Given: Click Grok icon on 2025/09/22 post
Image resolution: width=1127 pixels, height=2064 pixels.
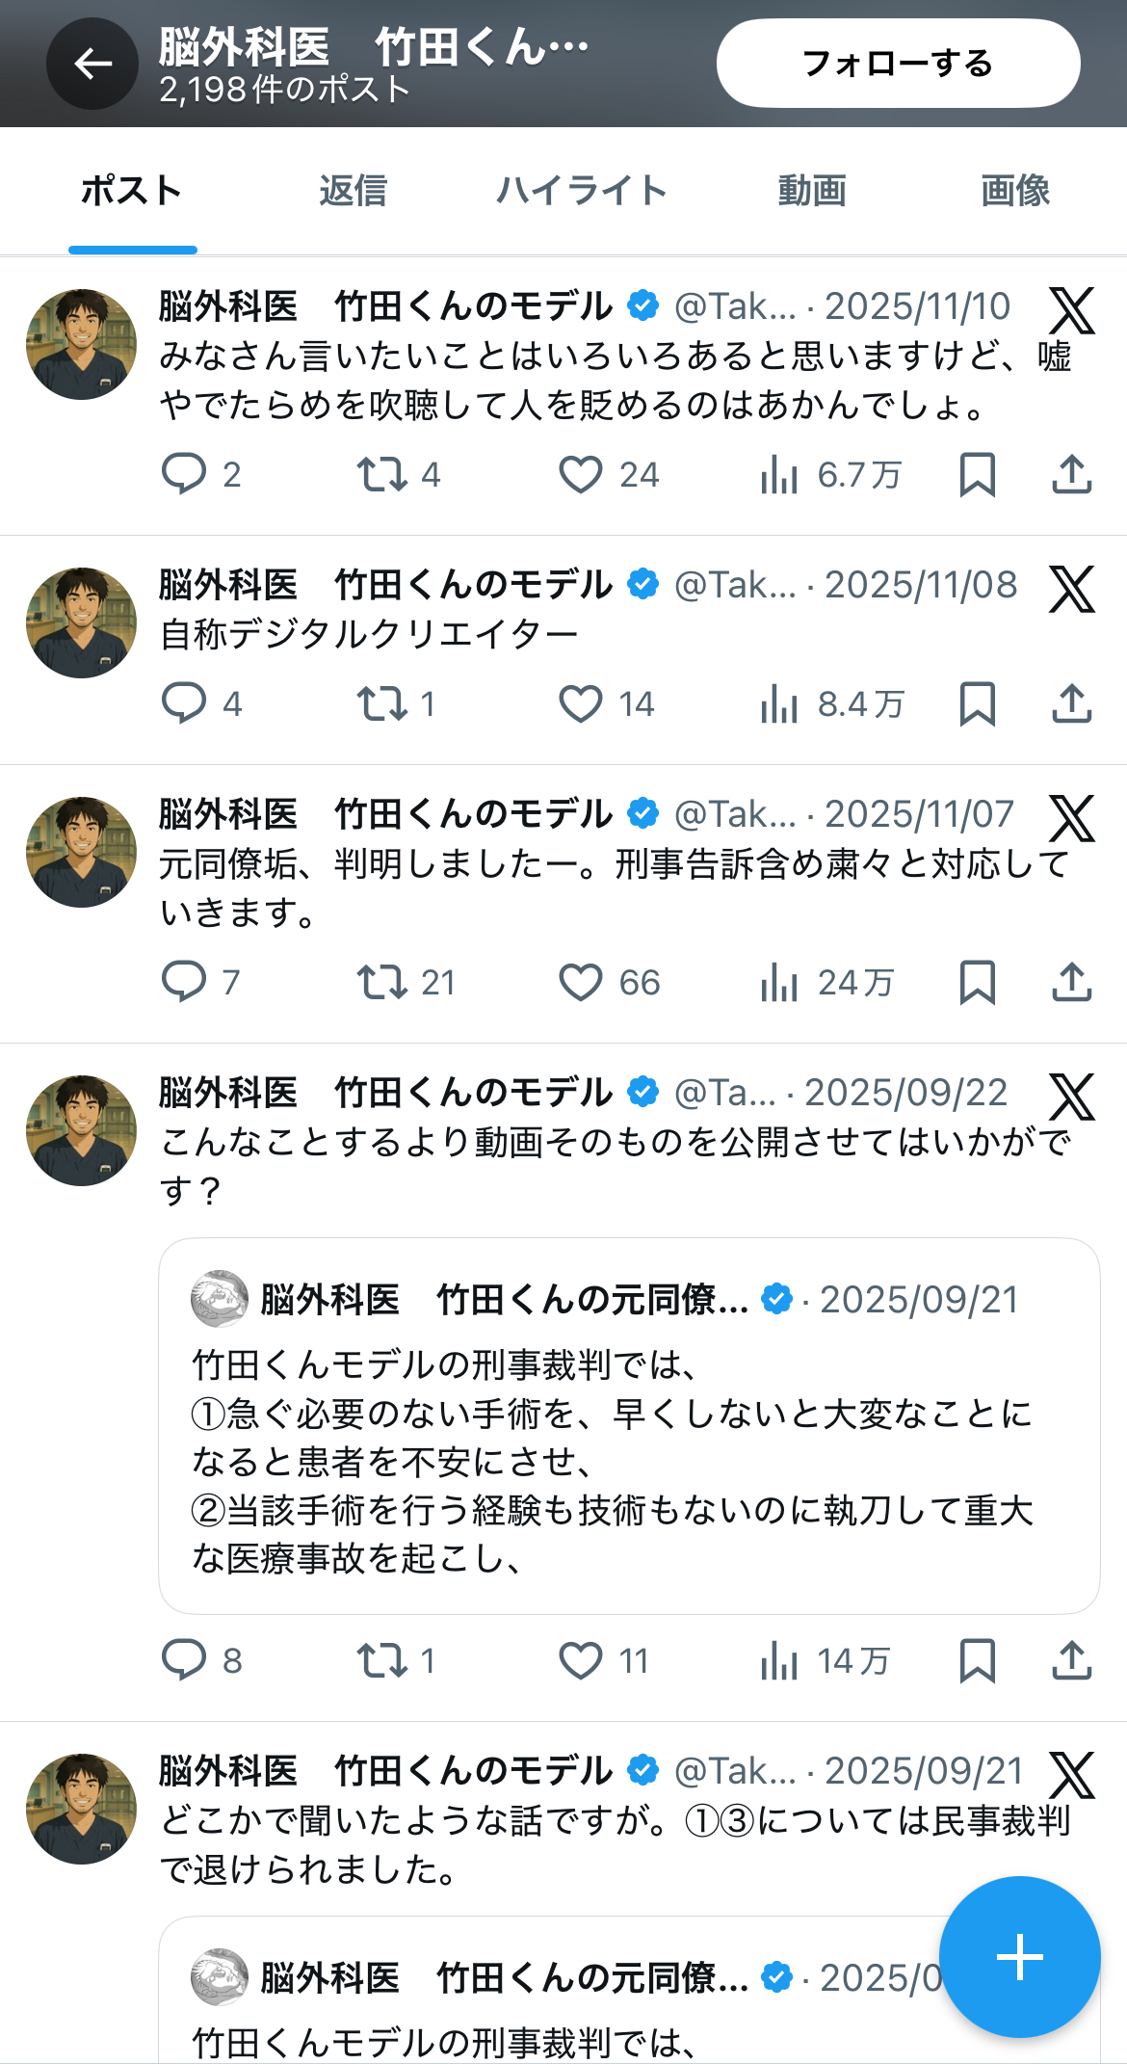Looking at the screenshot, I should pyautogui.click(x=1071, y=1097).
